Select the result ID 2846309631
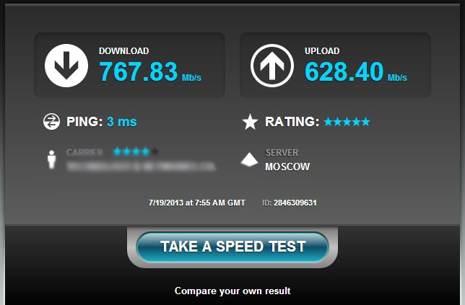Screen dimensions: 465x305 point(295,203)
